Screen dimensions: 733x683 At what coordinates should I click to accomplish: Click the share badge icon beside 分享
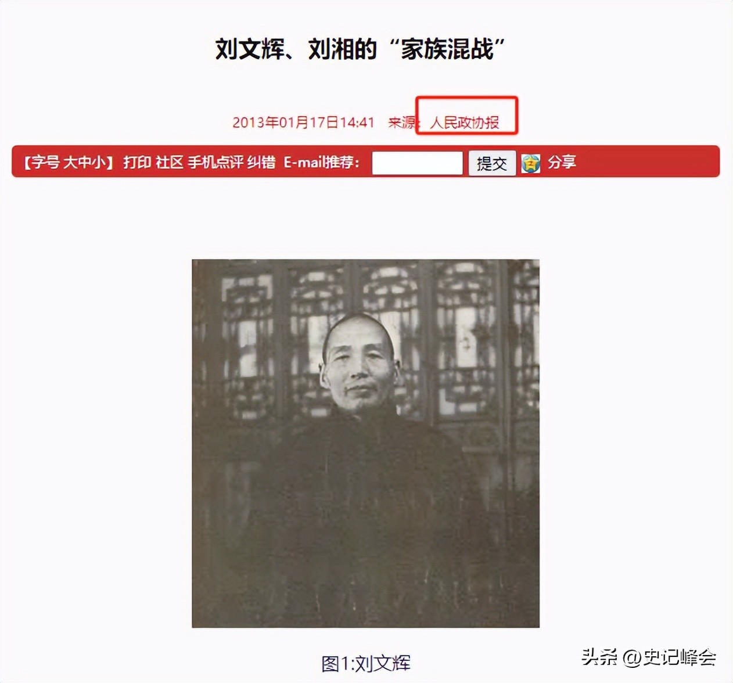[530, 163]
